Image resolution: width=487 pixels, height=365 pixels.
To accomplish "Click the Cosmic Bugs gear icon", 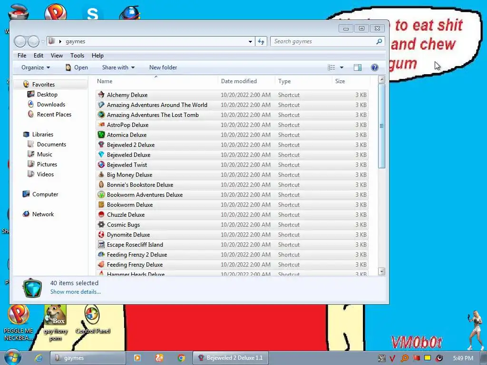I will point(101,224).
